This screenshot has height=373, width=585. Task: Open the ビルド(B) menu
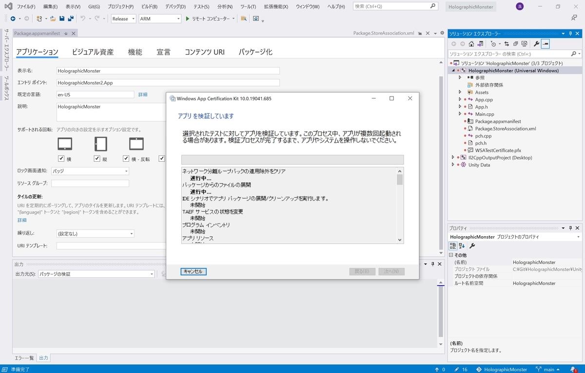149,7
